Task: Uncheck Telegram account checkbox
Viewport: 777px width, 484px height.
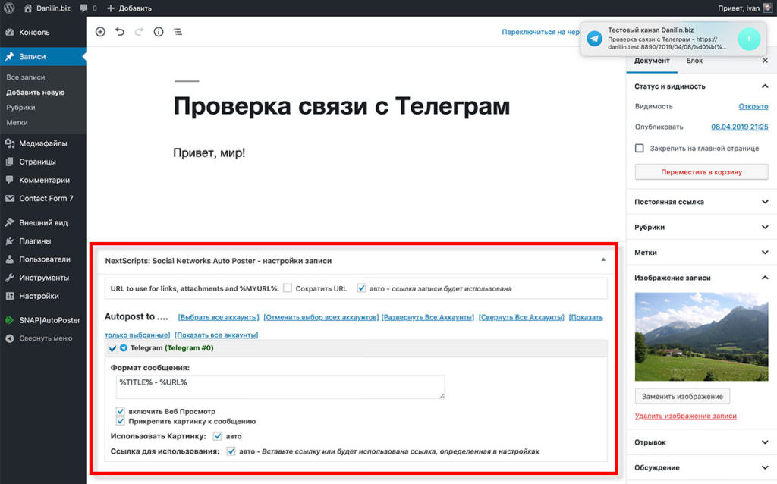Action: [x=112, y=348]
